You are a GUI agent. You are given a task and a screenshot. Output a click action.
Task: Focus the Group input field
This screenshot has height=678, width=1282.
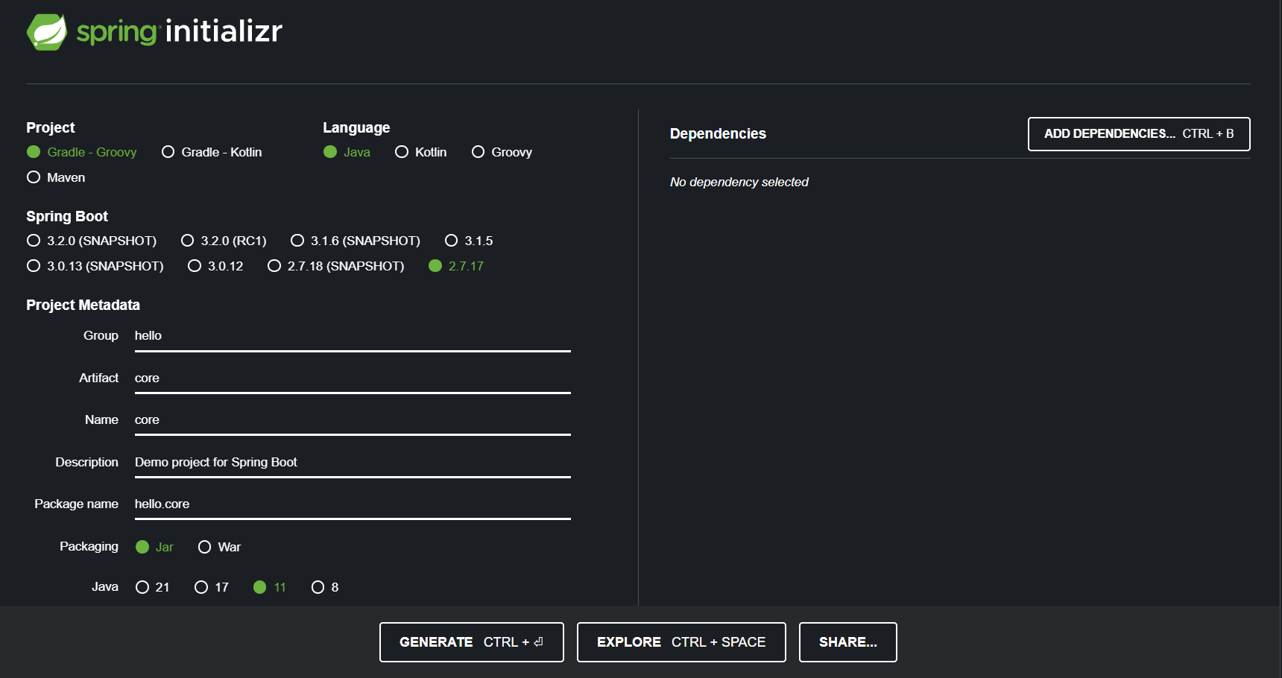click(x=353, y=336)
